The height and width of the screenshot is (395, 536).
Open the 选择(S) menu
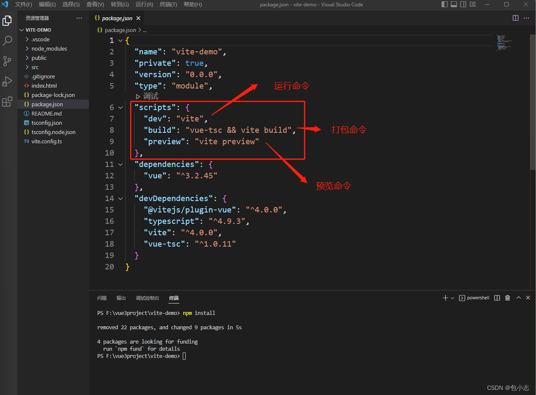[x=71, y=5]
